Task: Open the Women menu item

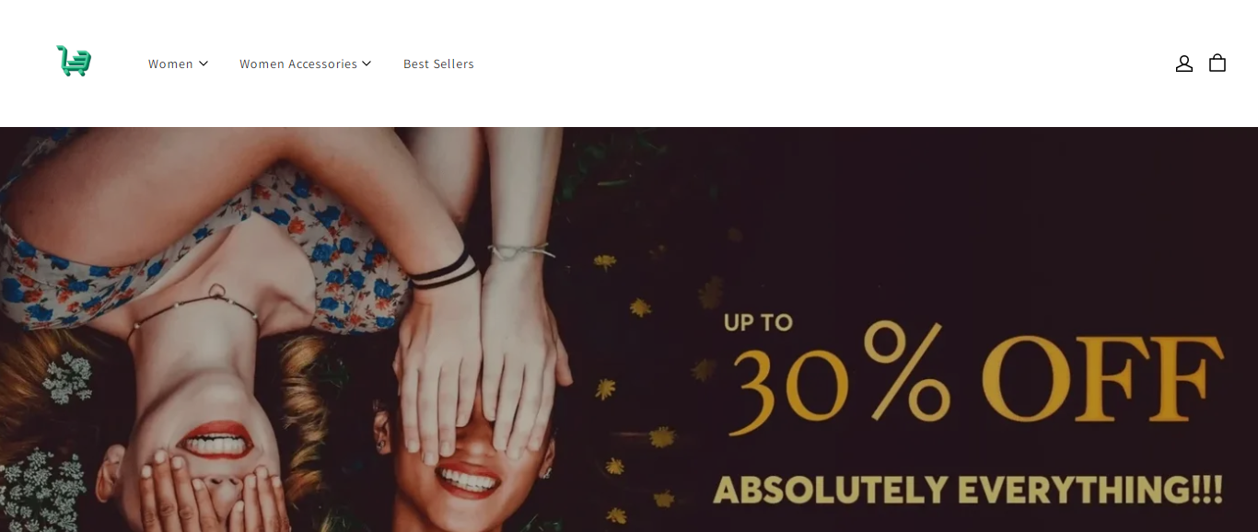Action: click(x=178, y=64)
